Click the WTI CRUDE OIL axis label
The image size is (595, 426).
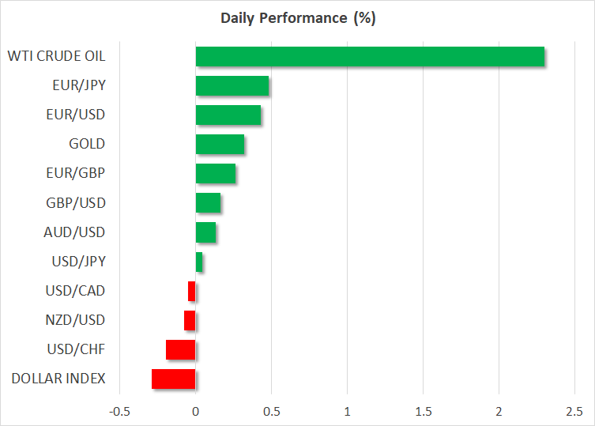(x=56, y=56)
